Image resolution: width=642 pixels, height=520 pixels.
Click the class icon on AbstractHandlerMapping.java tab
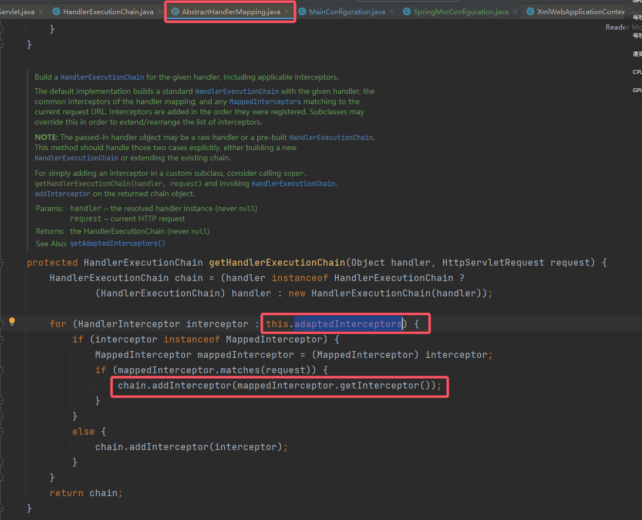(x=175, y=12)
